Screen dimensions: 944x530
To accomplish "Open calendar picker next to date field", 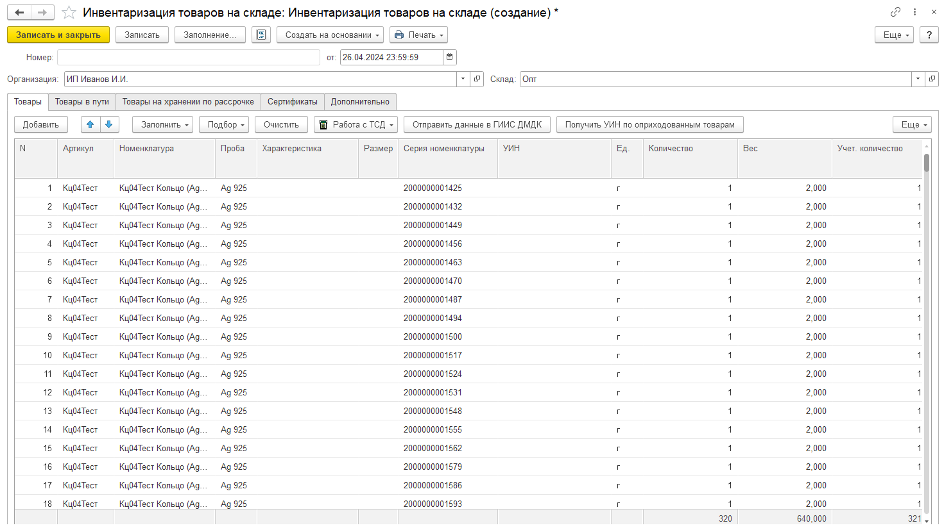I will tap(450, 57).
